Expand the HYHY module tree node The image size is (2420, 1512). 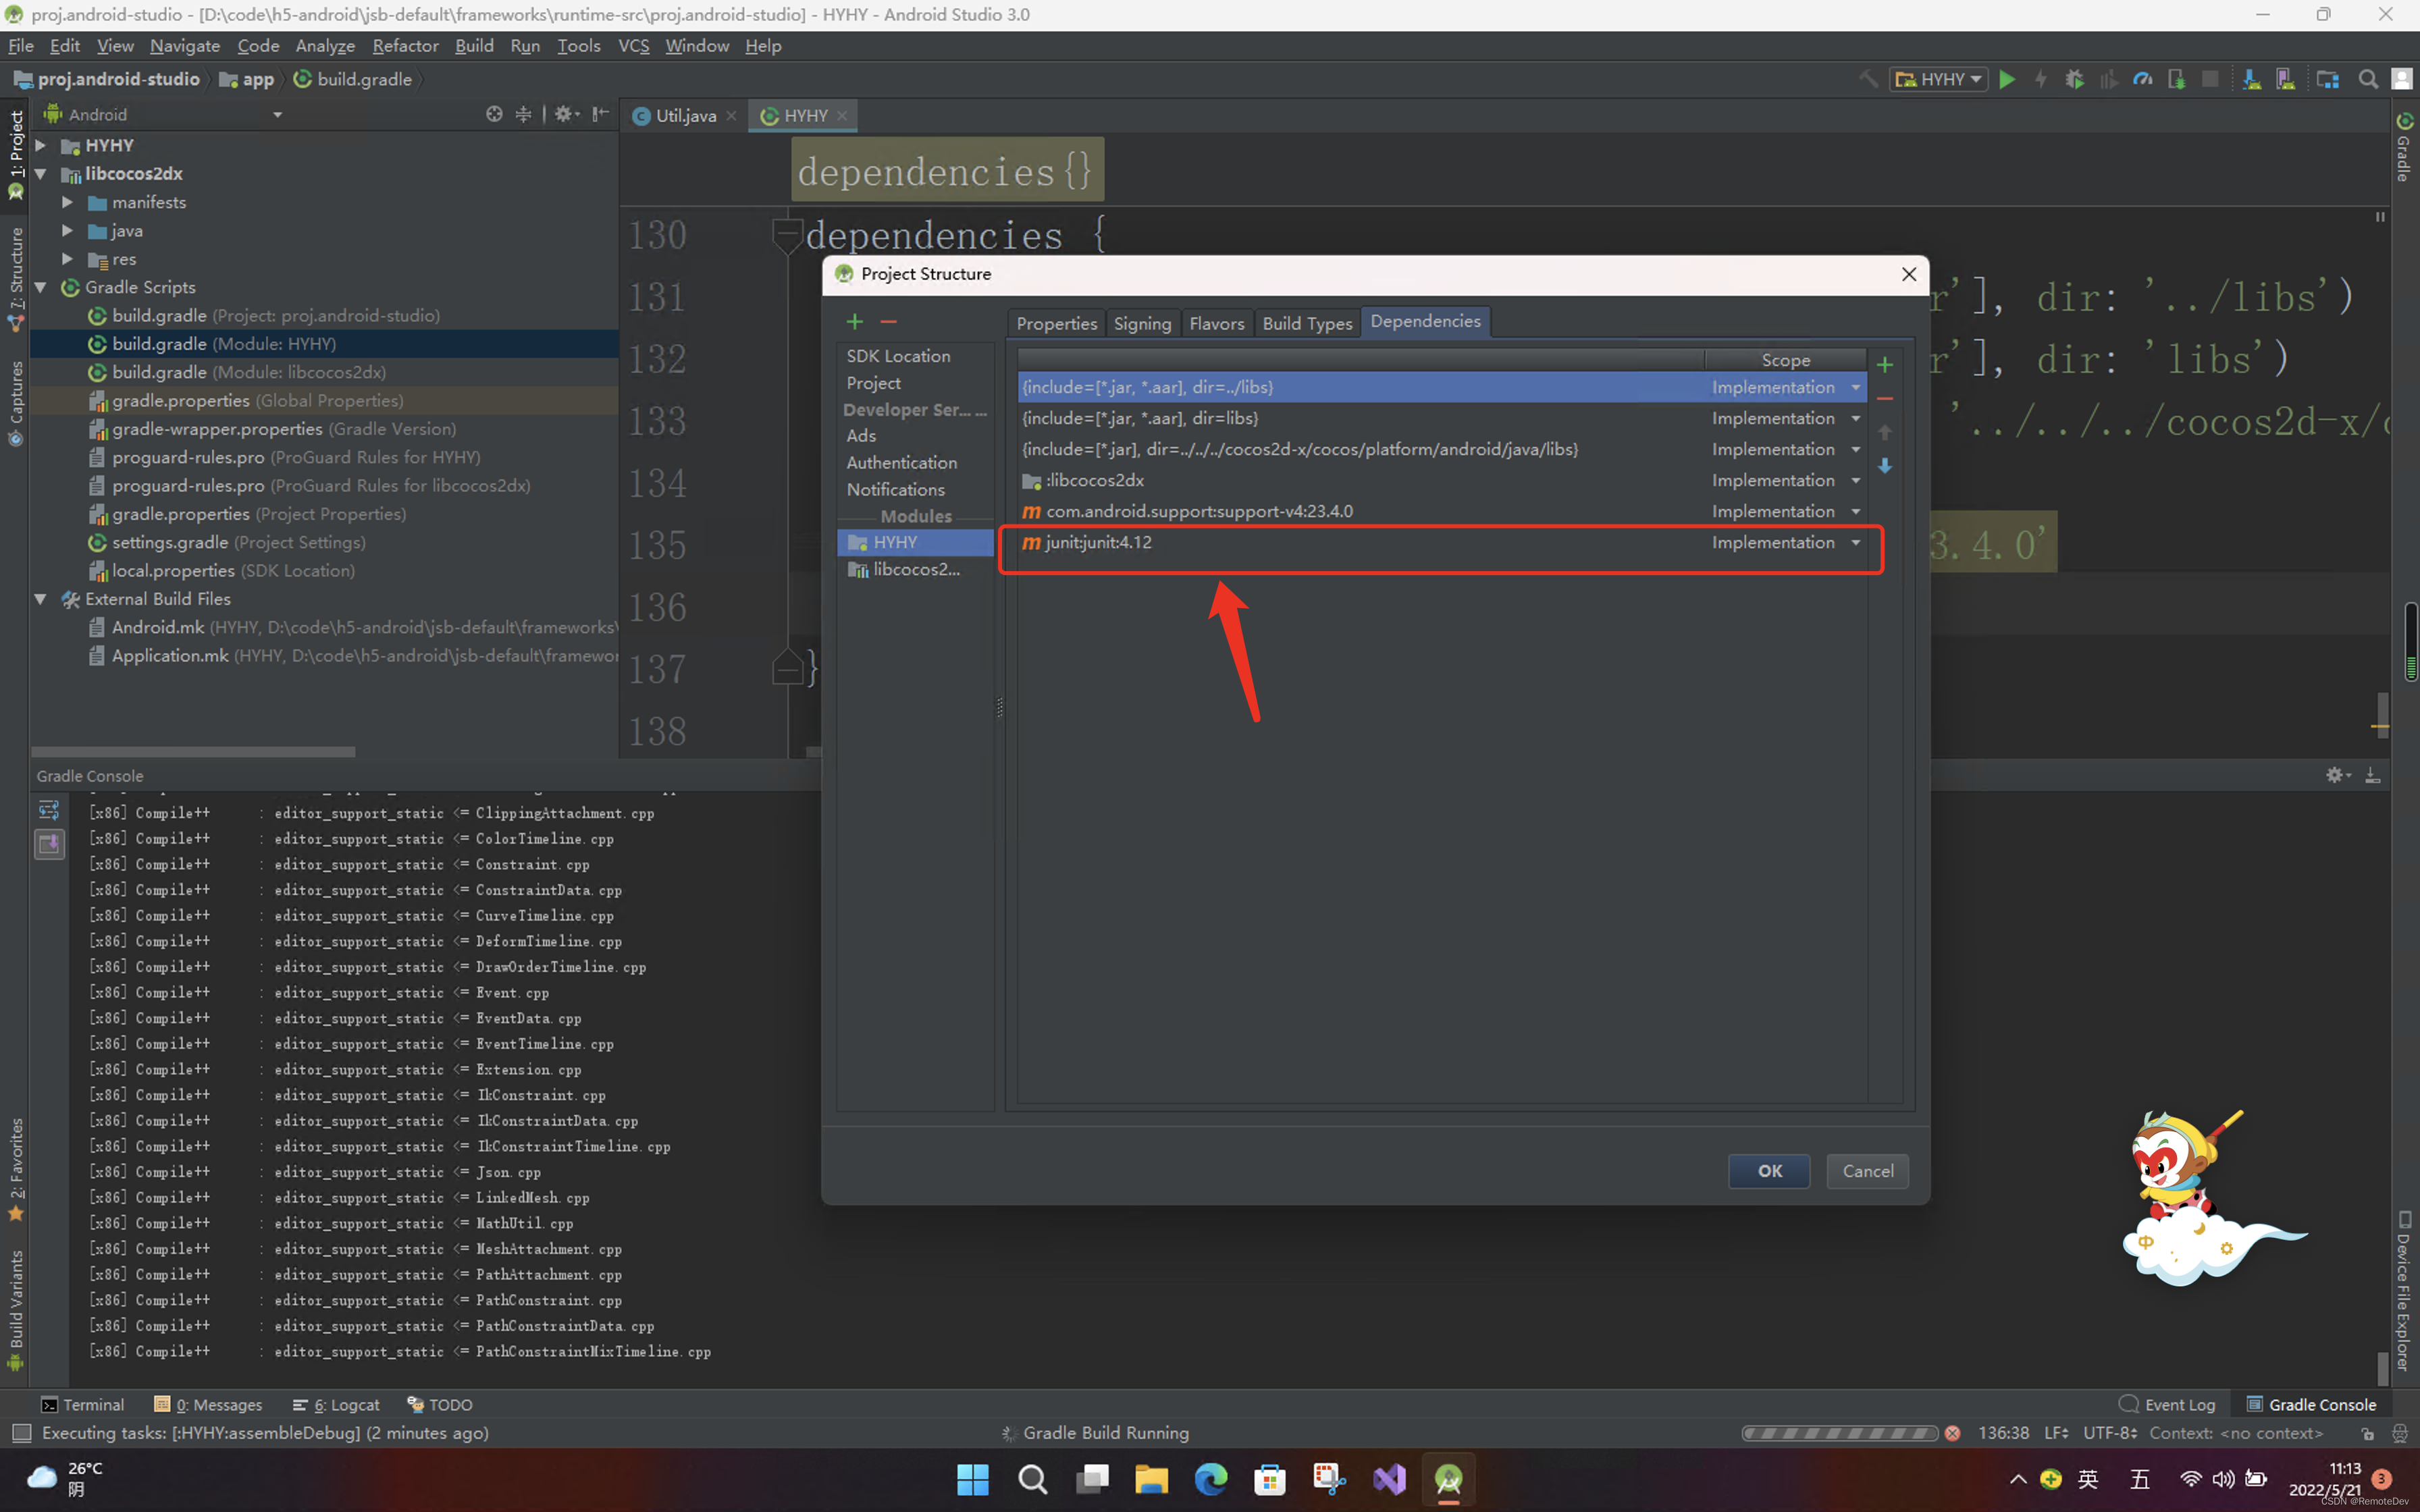41,146
